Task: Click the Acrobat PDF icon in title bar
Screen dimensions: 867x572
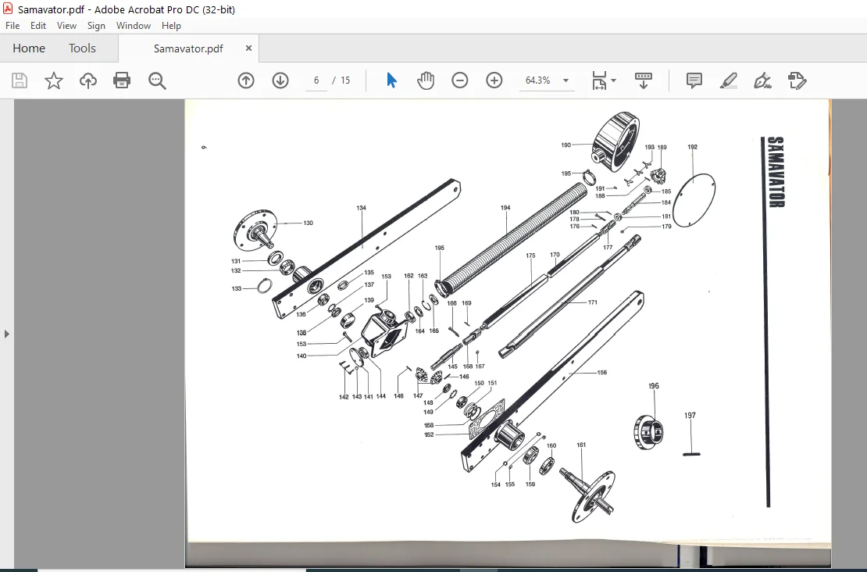Action: pyautogui.click(x=8, y=9)
